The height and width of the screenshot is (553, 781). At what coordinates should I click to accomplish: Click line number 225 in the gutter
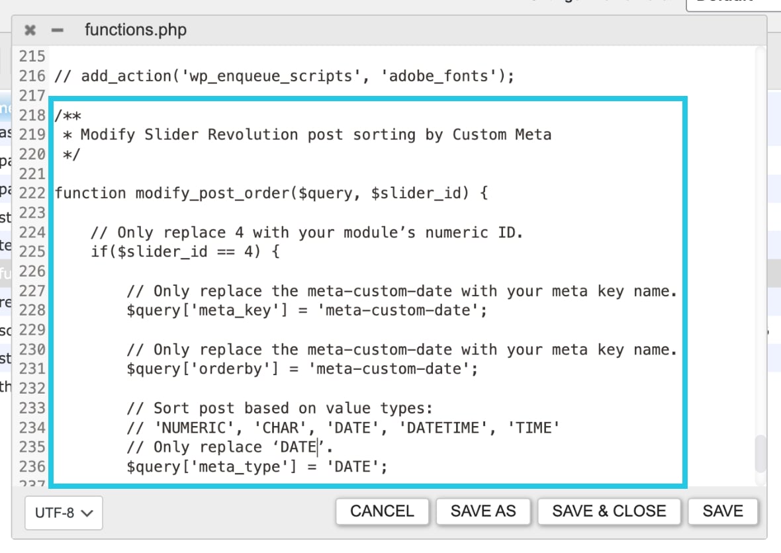(x=32, y=251)
